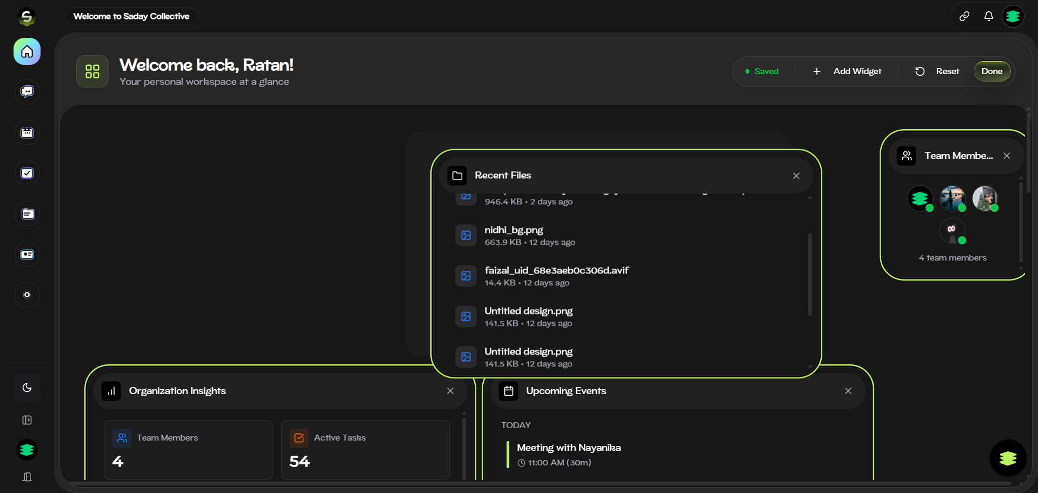Viewport: 1038px width, 493px height.
Task: Toggle dark mode moon icon
Action: pos(27,388)
